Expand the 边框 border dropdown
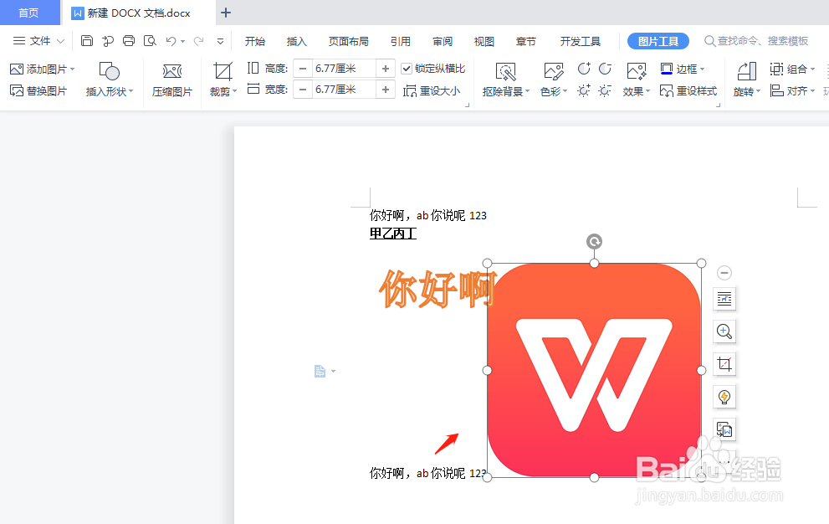829x524 pixels. pos(685,69)
